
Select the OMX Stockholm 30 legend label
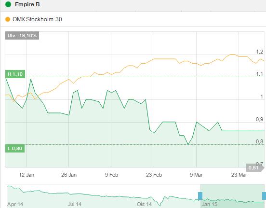pyautogui.click(x=37, y=19)
